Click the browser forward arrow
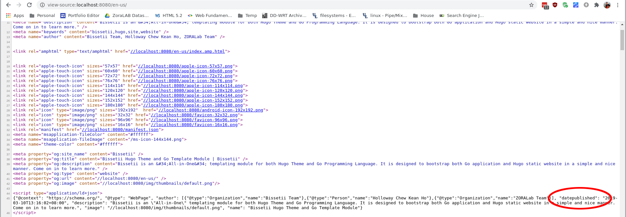 coord(19,5)
